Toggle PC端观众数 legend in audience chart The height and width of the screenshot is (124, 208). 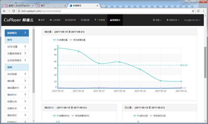[143, 115]
